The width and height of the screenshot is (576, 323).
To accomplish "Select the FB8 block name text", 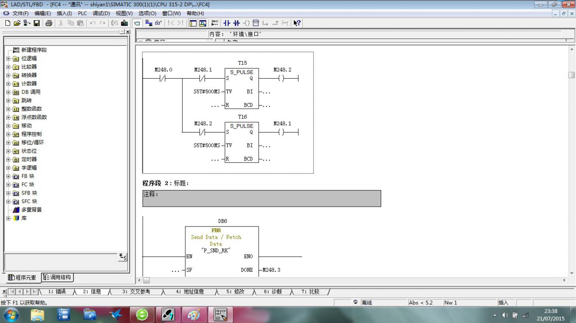I will tap(216, 230).
